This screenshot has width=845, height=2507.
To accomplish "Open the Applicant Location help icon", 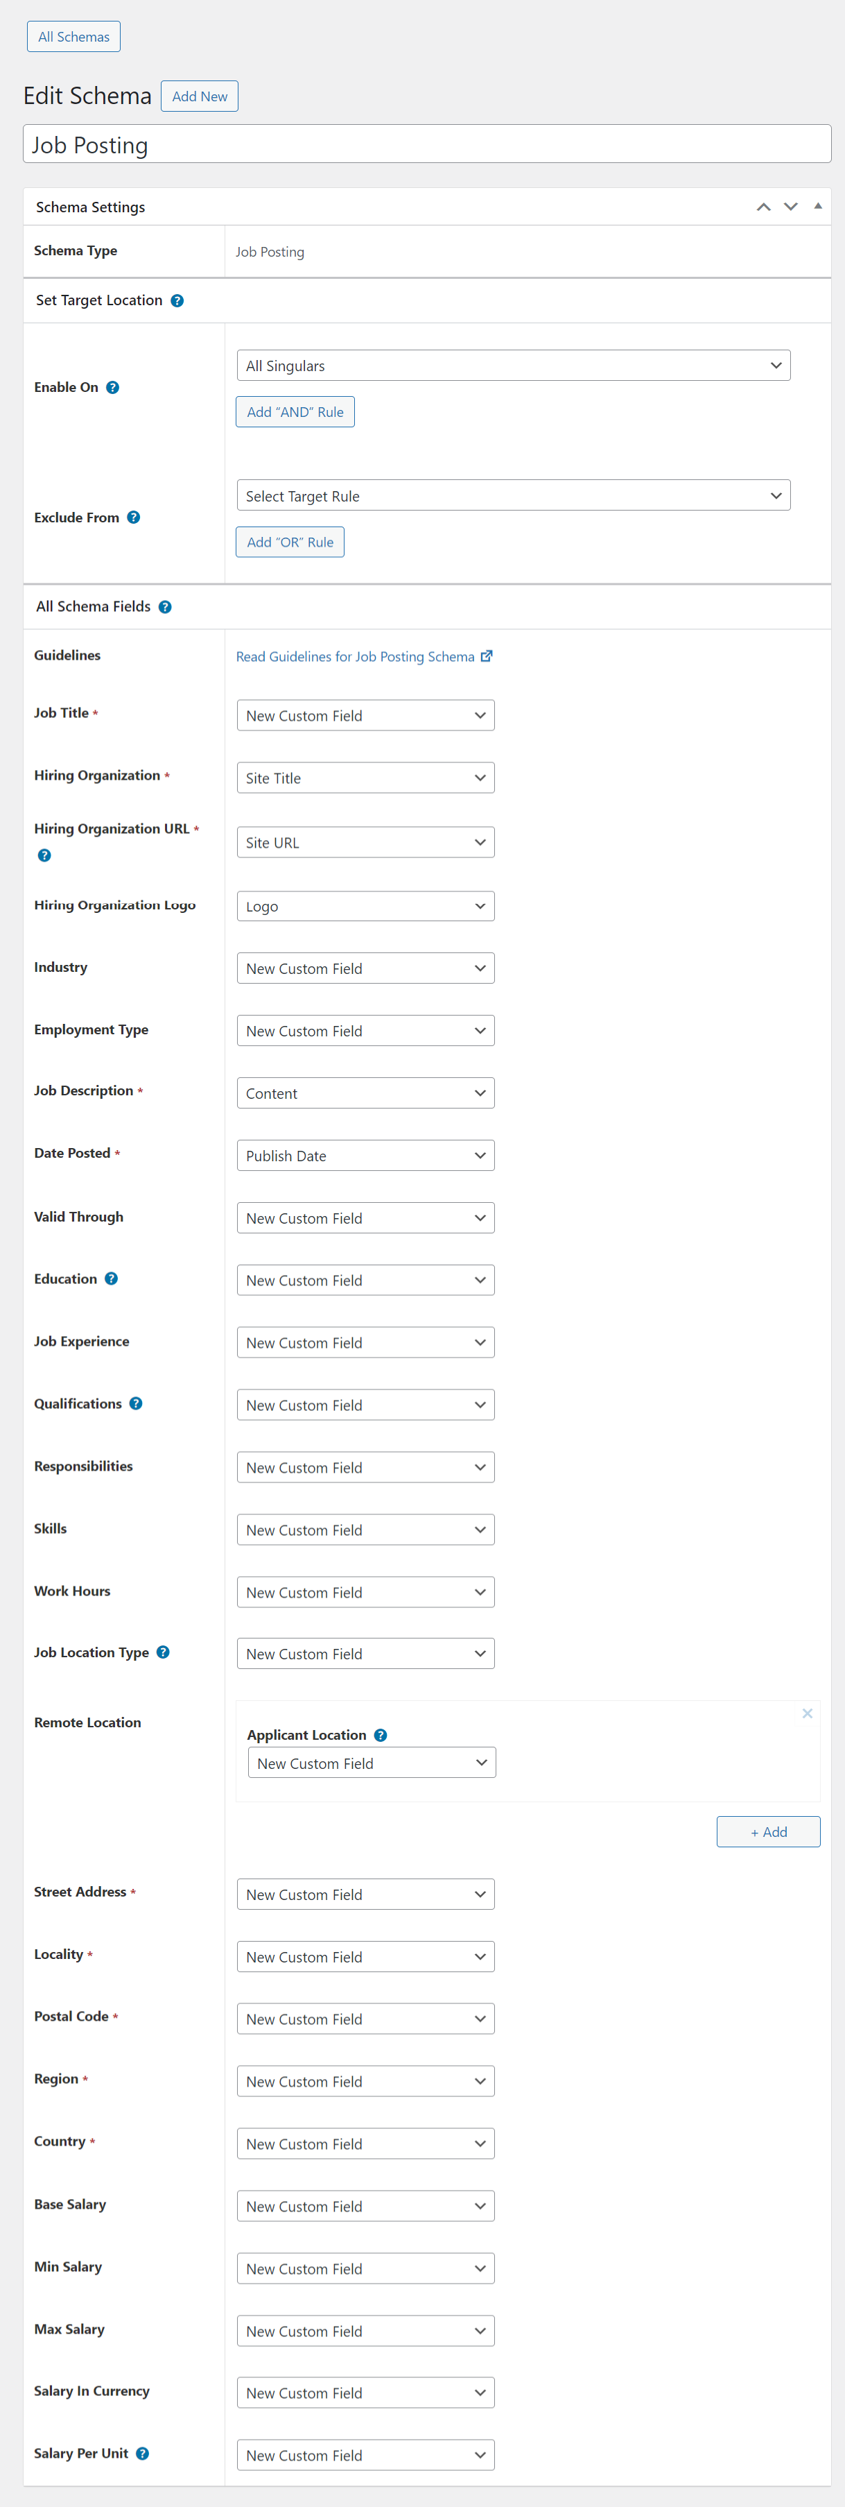I will 380,1734.
